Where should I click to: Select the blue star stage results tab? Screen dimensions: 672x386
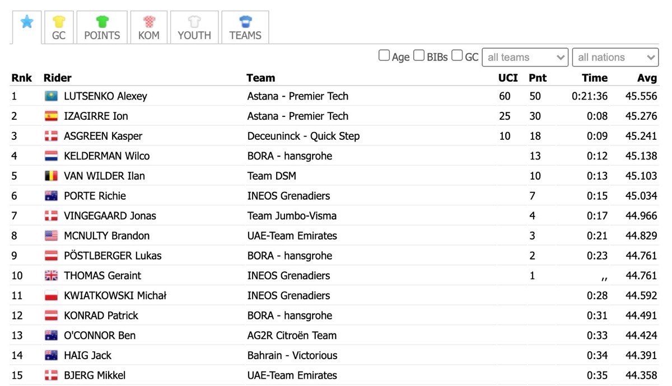pyautogui.click(x=27, y=27)
